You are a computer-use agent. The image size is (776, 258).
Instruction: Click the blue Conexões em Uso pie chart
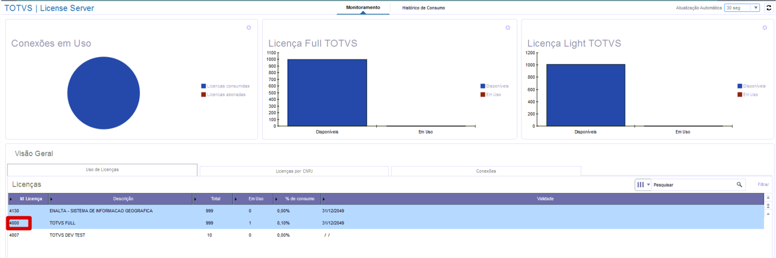(x=104, y=93)
